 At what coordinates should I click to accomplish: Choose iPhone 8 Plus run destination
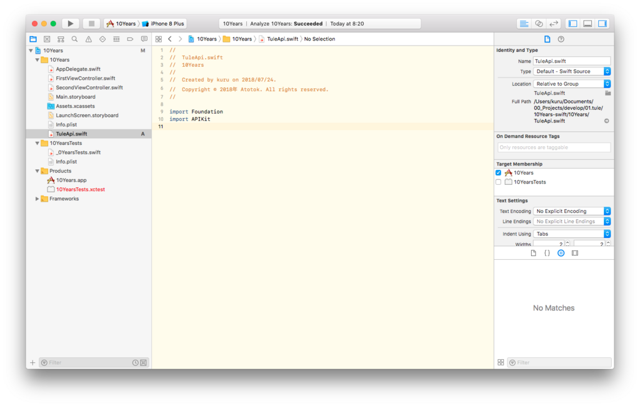pos(163,24)
